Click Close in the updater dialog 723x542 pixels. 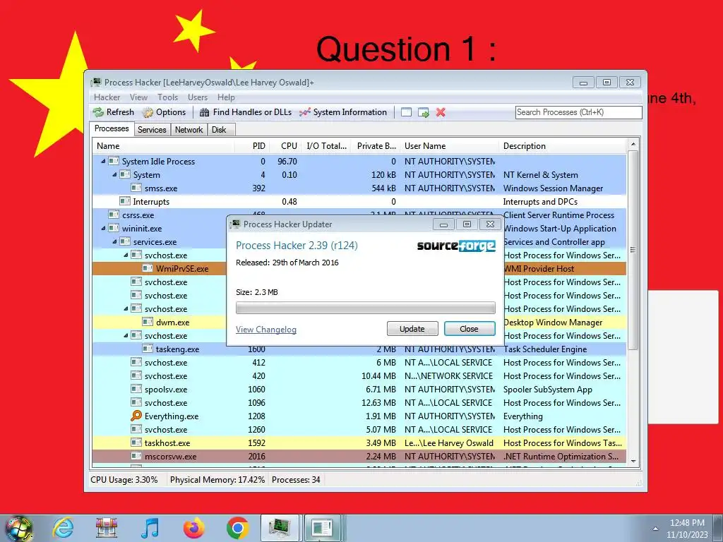[470, 329]
